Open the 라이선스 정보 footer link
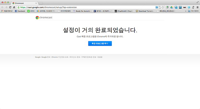Screen dimensions: 200x109 75,57
